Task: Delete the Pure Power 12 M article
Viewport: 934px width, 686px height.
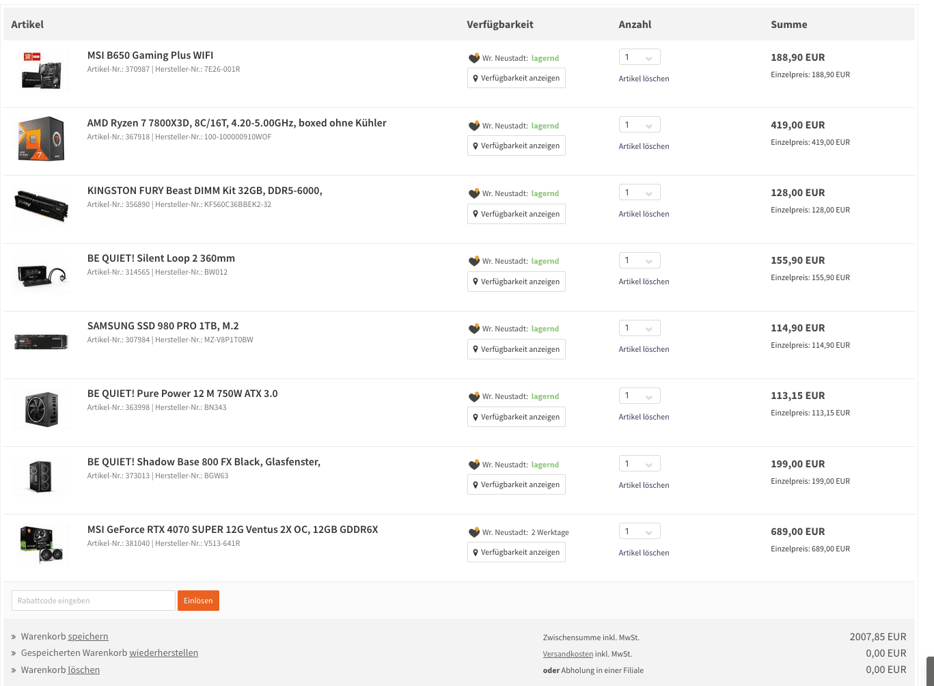Action: (644, 417)
